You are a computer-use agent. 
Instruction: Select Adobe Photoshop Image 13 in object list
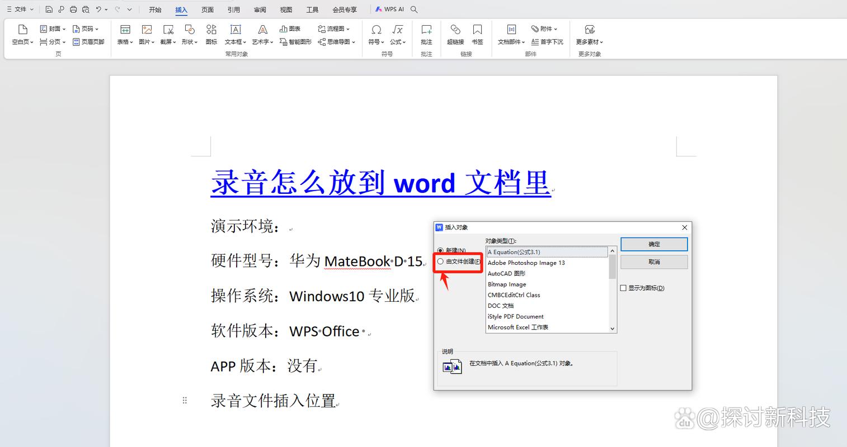point(547,263)
